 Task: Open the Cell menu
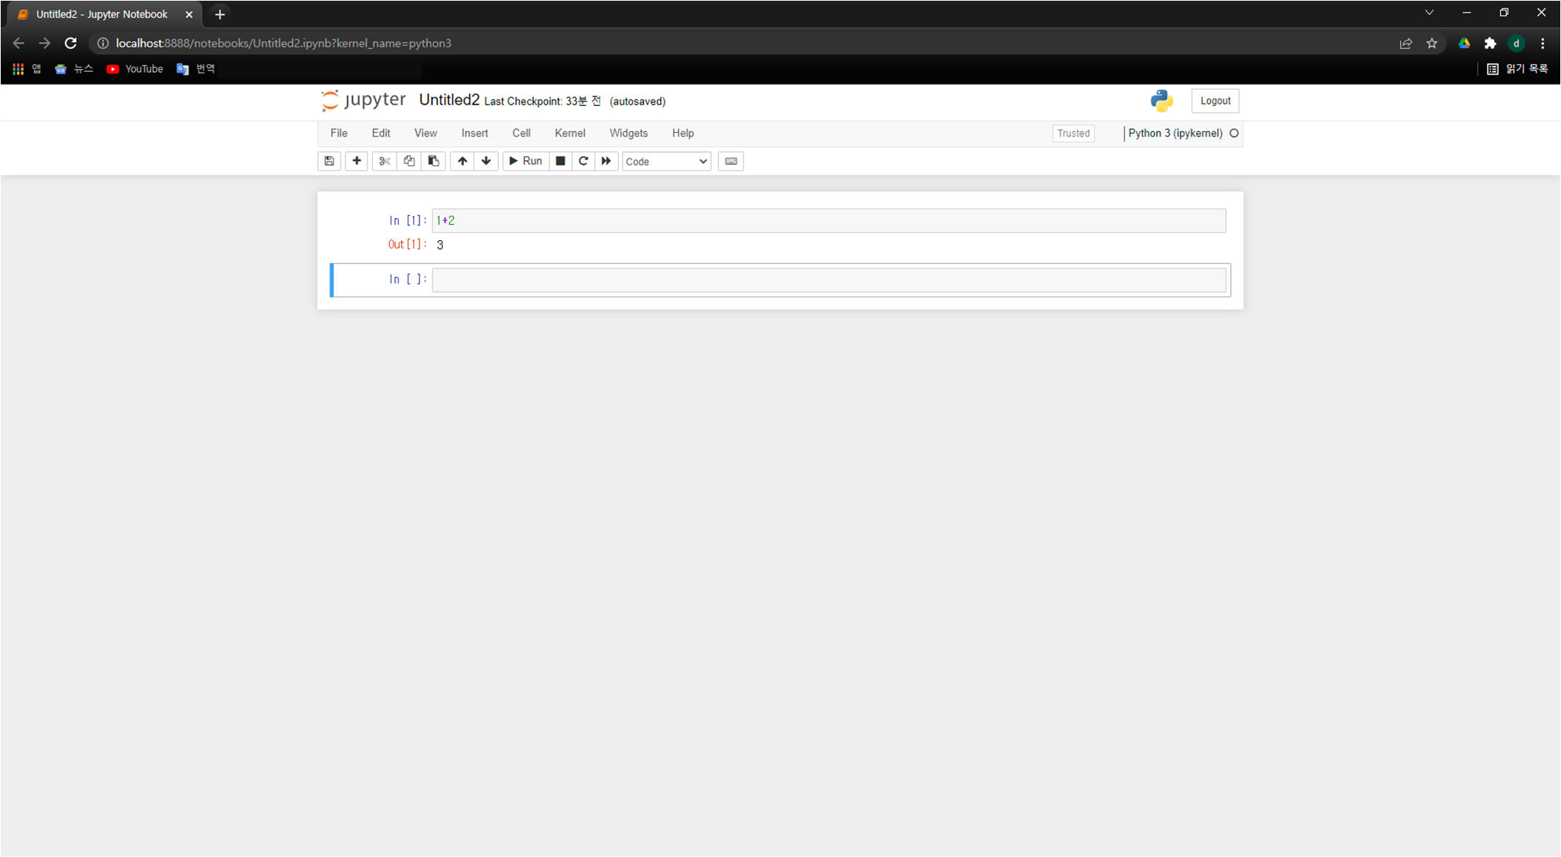(x=521, y=133)
